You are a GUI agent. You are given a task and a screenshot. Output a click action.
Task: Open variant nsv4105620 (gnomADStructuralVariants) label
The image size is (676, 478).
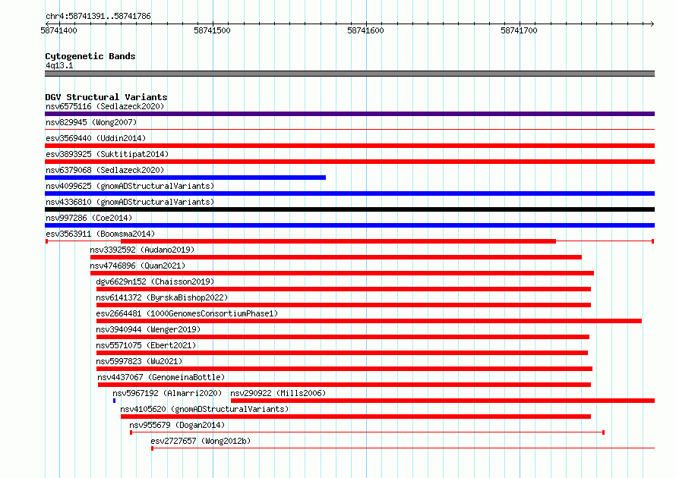[x=204, y=409]
